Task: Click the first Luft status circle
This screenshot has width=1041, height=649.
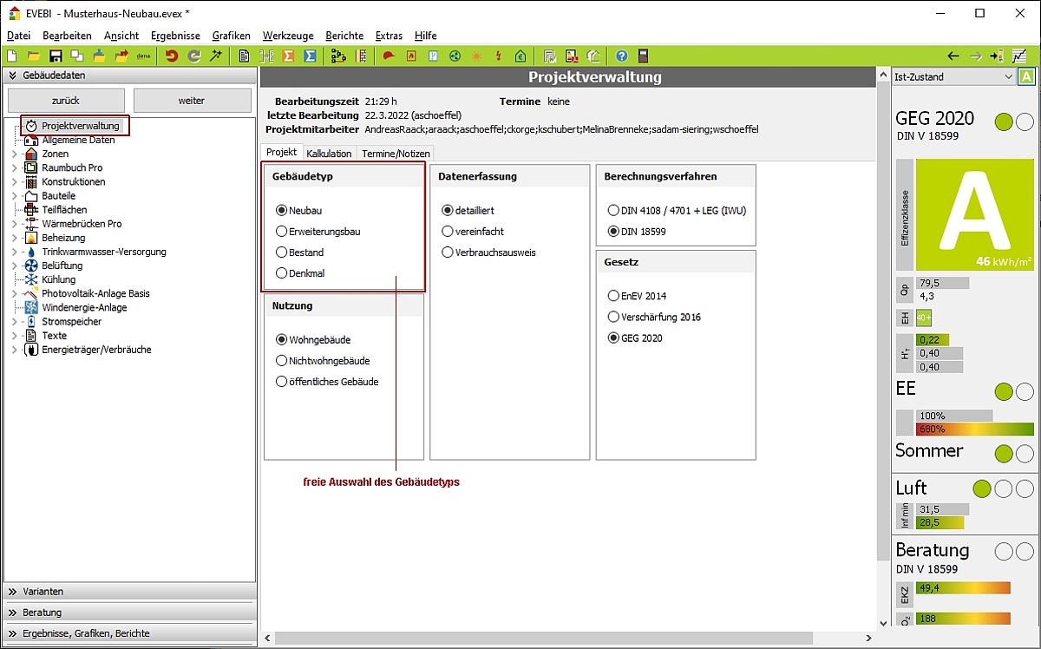Action: point(982,488)
